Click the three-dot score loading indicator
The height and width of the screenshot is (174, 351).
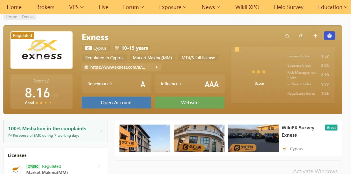(x=259, y=72)
